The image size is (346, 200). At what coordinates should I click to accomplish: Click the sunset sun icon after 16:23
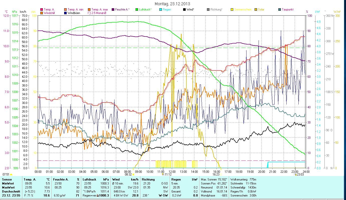click(x=221, y=174)
